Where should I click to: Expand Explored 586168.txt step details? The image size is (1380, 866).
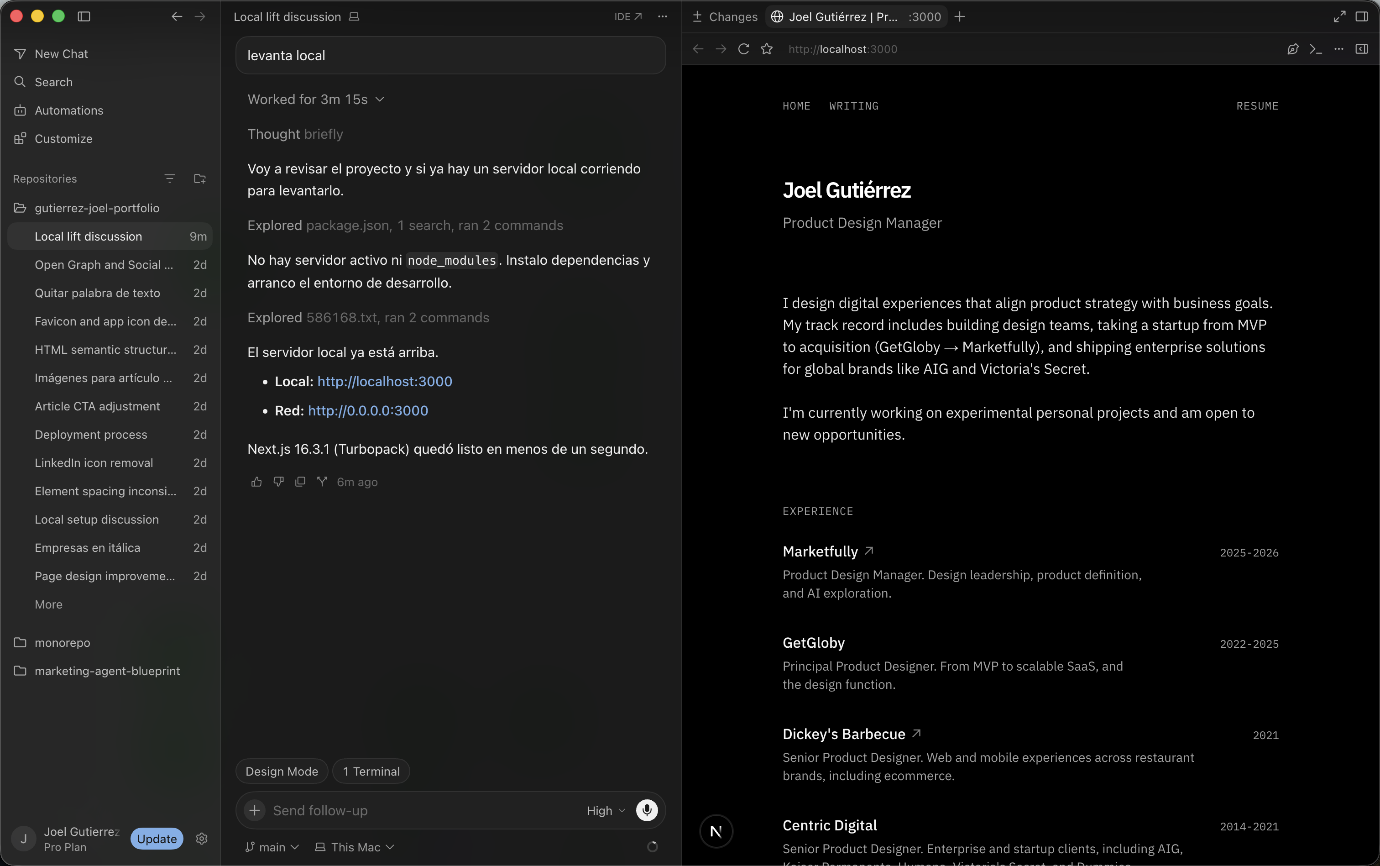click(368, 318)
